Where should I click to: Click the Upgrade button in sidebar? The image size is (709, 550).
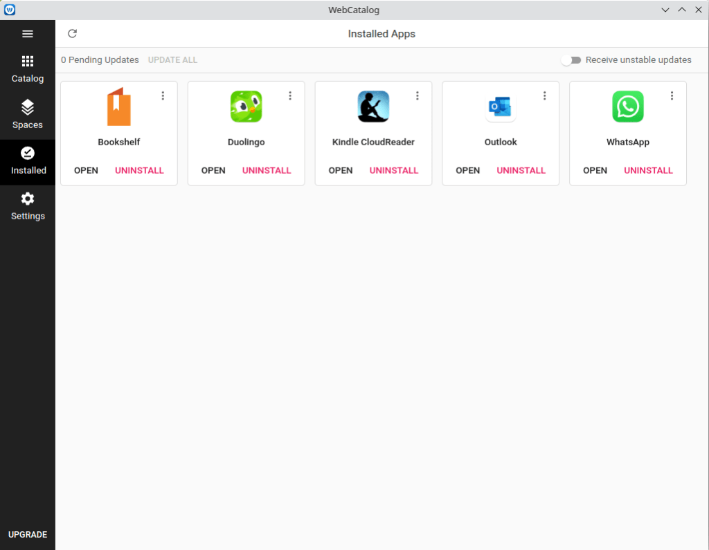point(28,535)
